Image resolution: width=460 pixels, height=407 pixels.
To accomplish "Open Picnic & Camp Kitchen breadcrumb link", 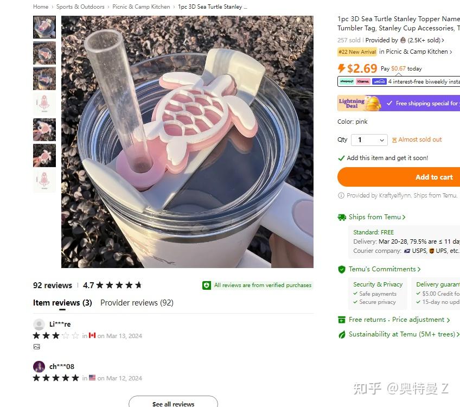I will pyautogui.click(x=141, y=7).
